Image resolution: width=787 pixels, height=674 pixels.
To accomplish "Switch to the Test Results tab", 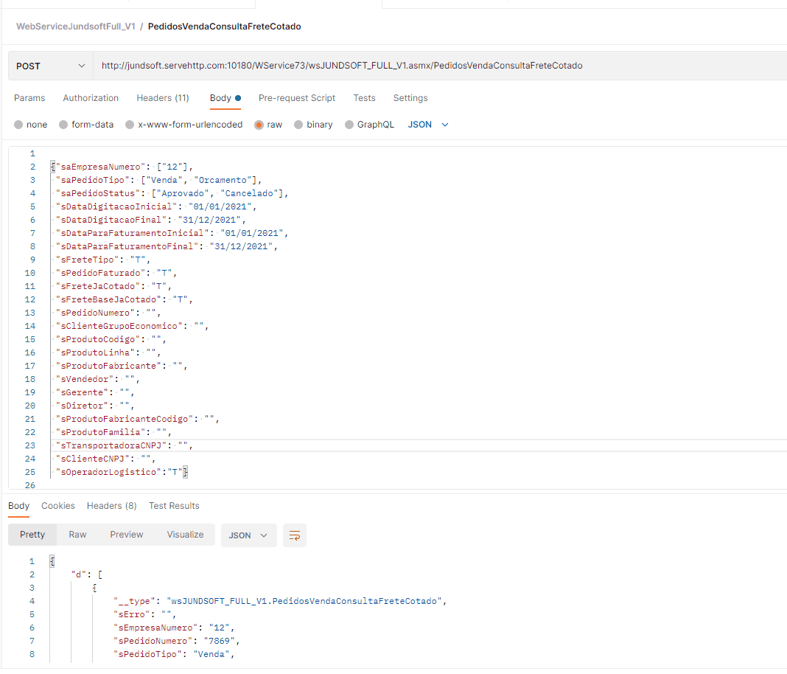I will coord(174,506).
